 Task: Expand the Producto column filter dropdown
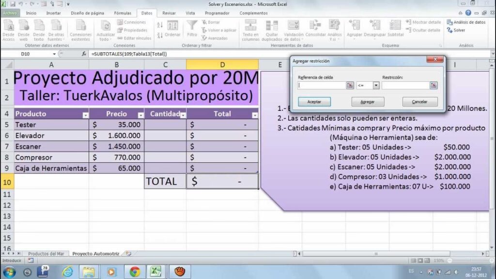(85, 115)
